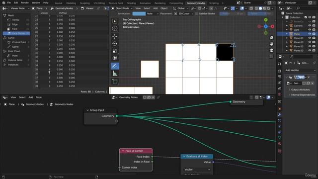Click the Add Modifier button
Screen dimensions: 318x179
pyautogui.click(x=300, y=70)
